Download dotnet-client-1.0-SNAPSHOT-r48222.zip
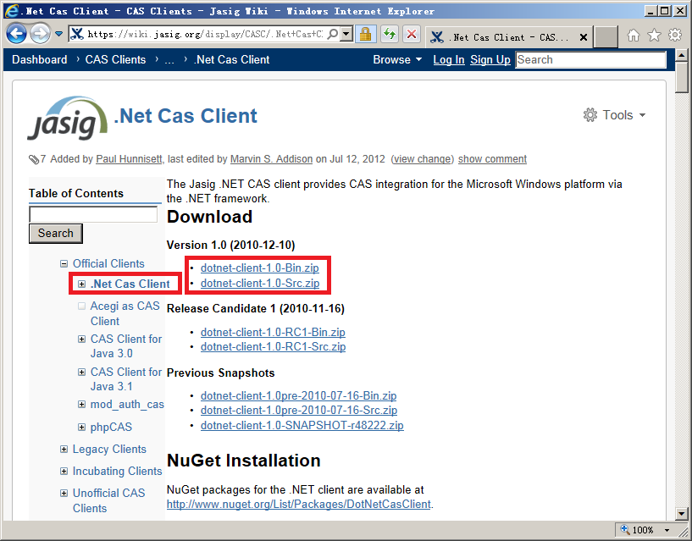The height and width of the screenshot is (541, 692). click(302, 425)
